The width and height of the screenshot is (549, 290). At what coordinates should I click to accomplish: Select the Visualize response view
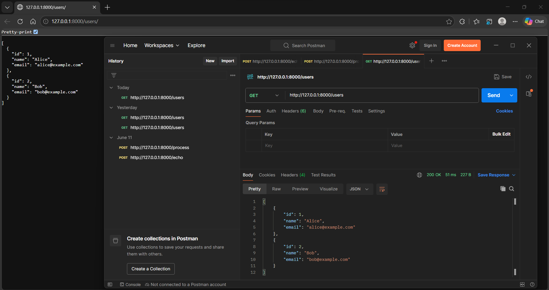pos(329,189)
